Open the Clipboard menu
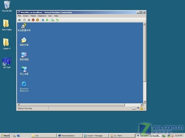 42,16
